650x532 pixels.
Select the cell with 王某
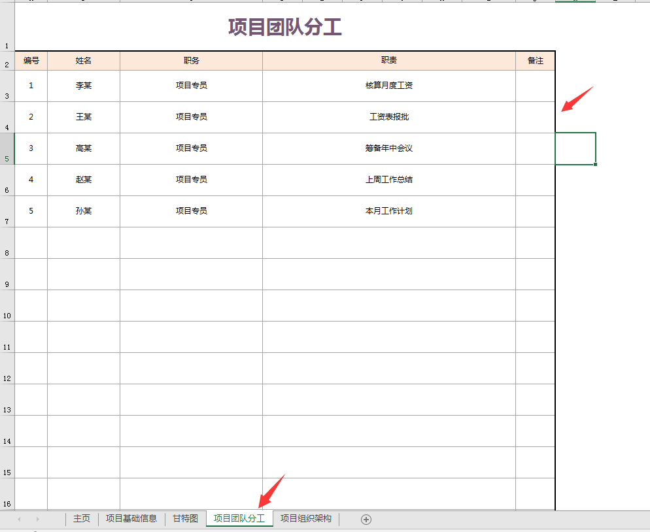(x=83, y=117)
